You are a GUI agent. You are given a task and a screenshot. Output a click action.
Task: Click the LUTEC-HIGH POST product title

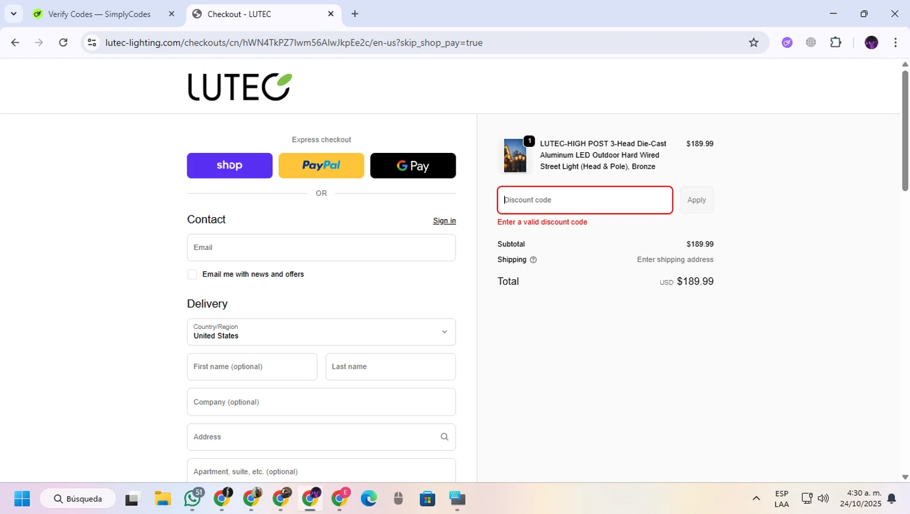(x=603, y=155)
